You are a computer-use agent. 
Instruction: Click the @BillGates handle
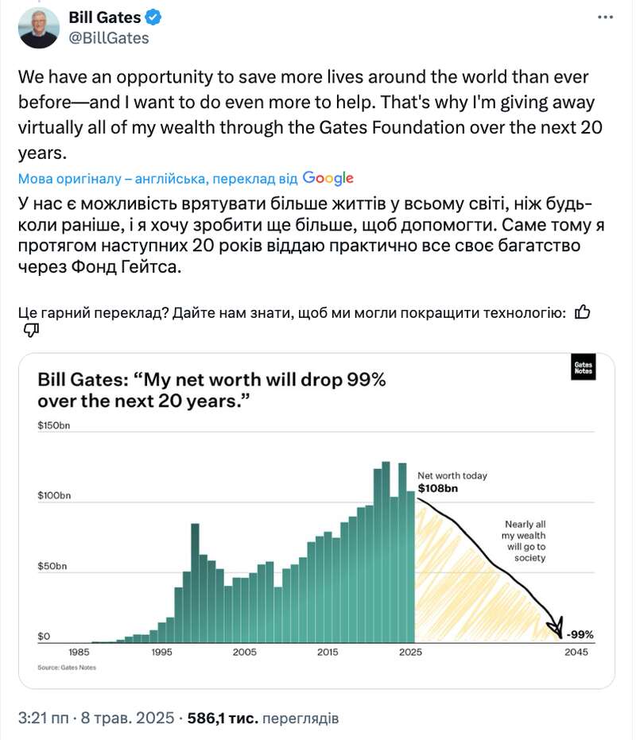(109, 38)
